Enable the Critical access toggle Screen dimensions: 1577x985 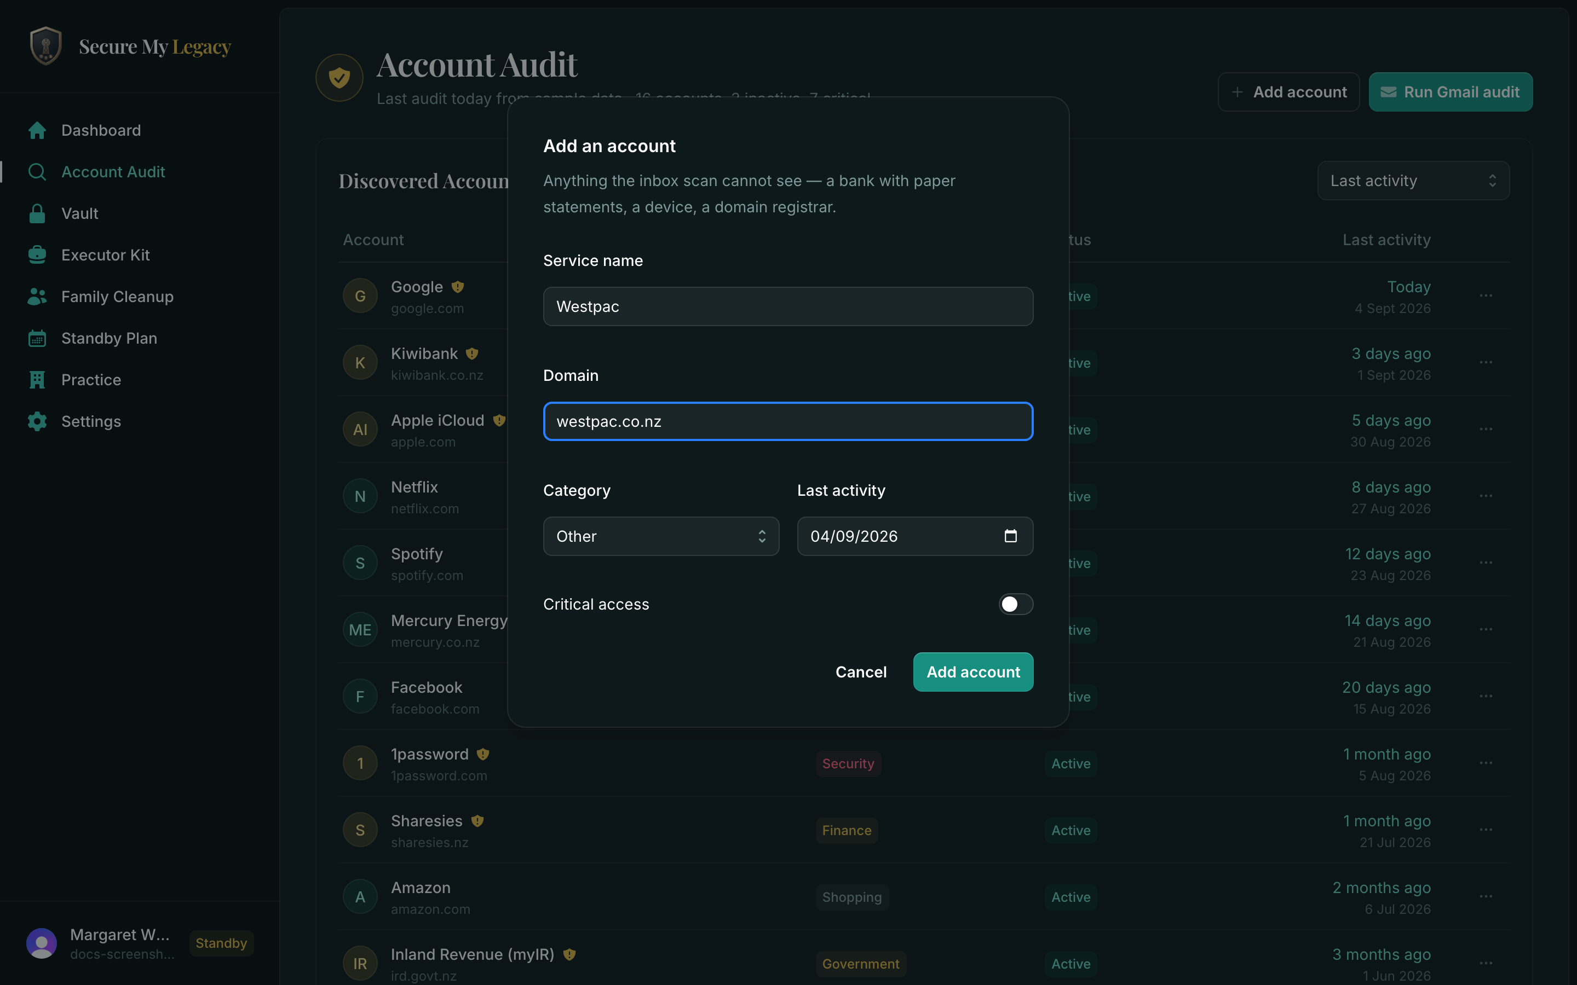point(1015,605)
